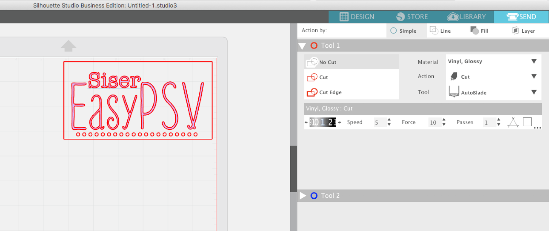Click the mat load direction arrow

pos(68,46)
